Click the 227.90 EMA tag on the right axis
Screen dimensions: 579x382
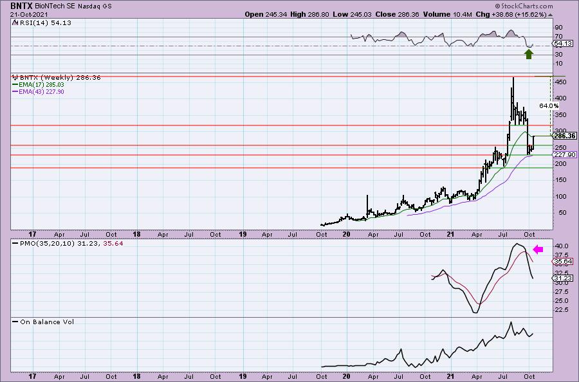565,154
